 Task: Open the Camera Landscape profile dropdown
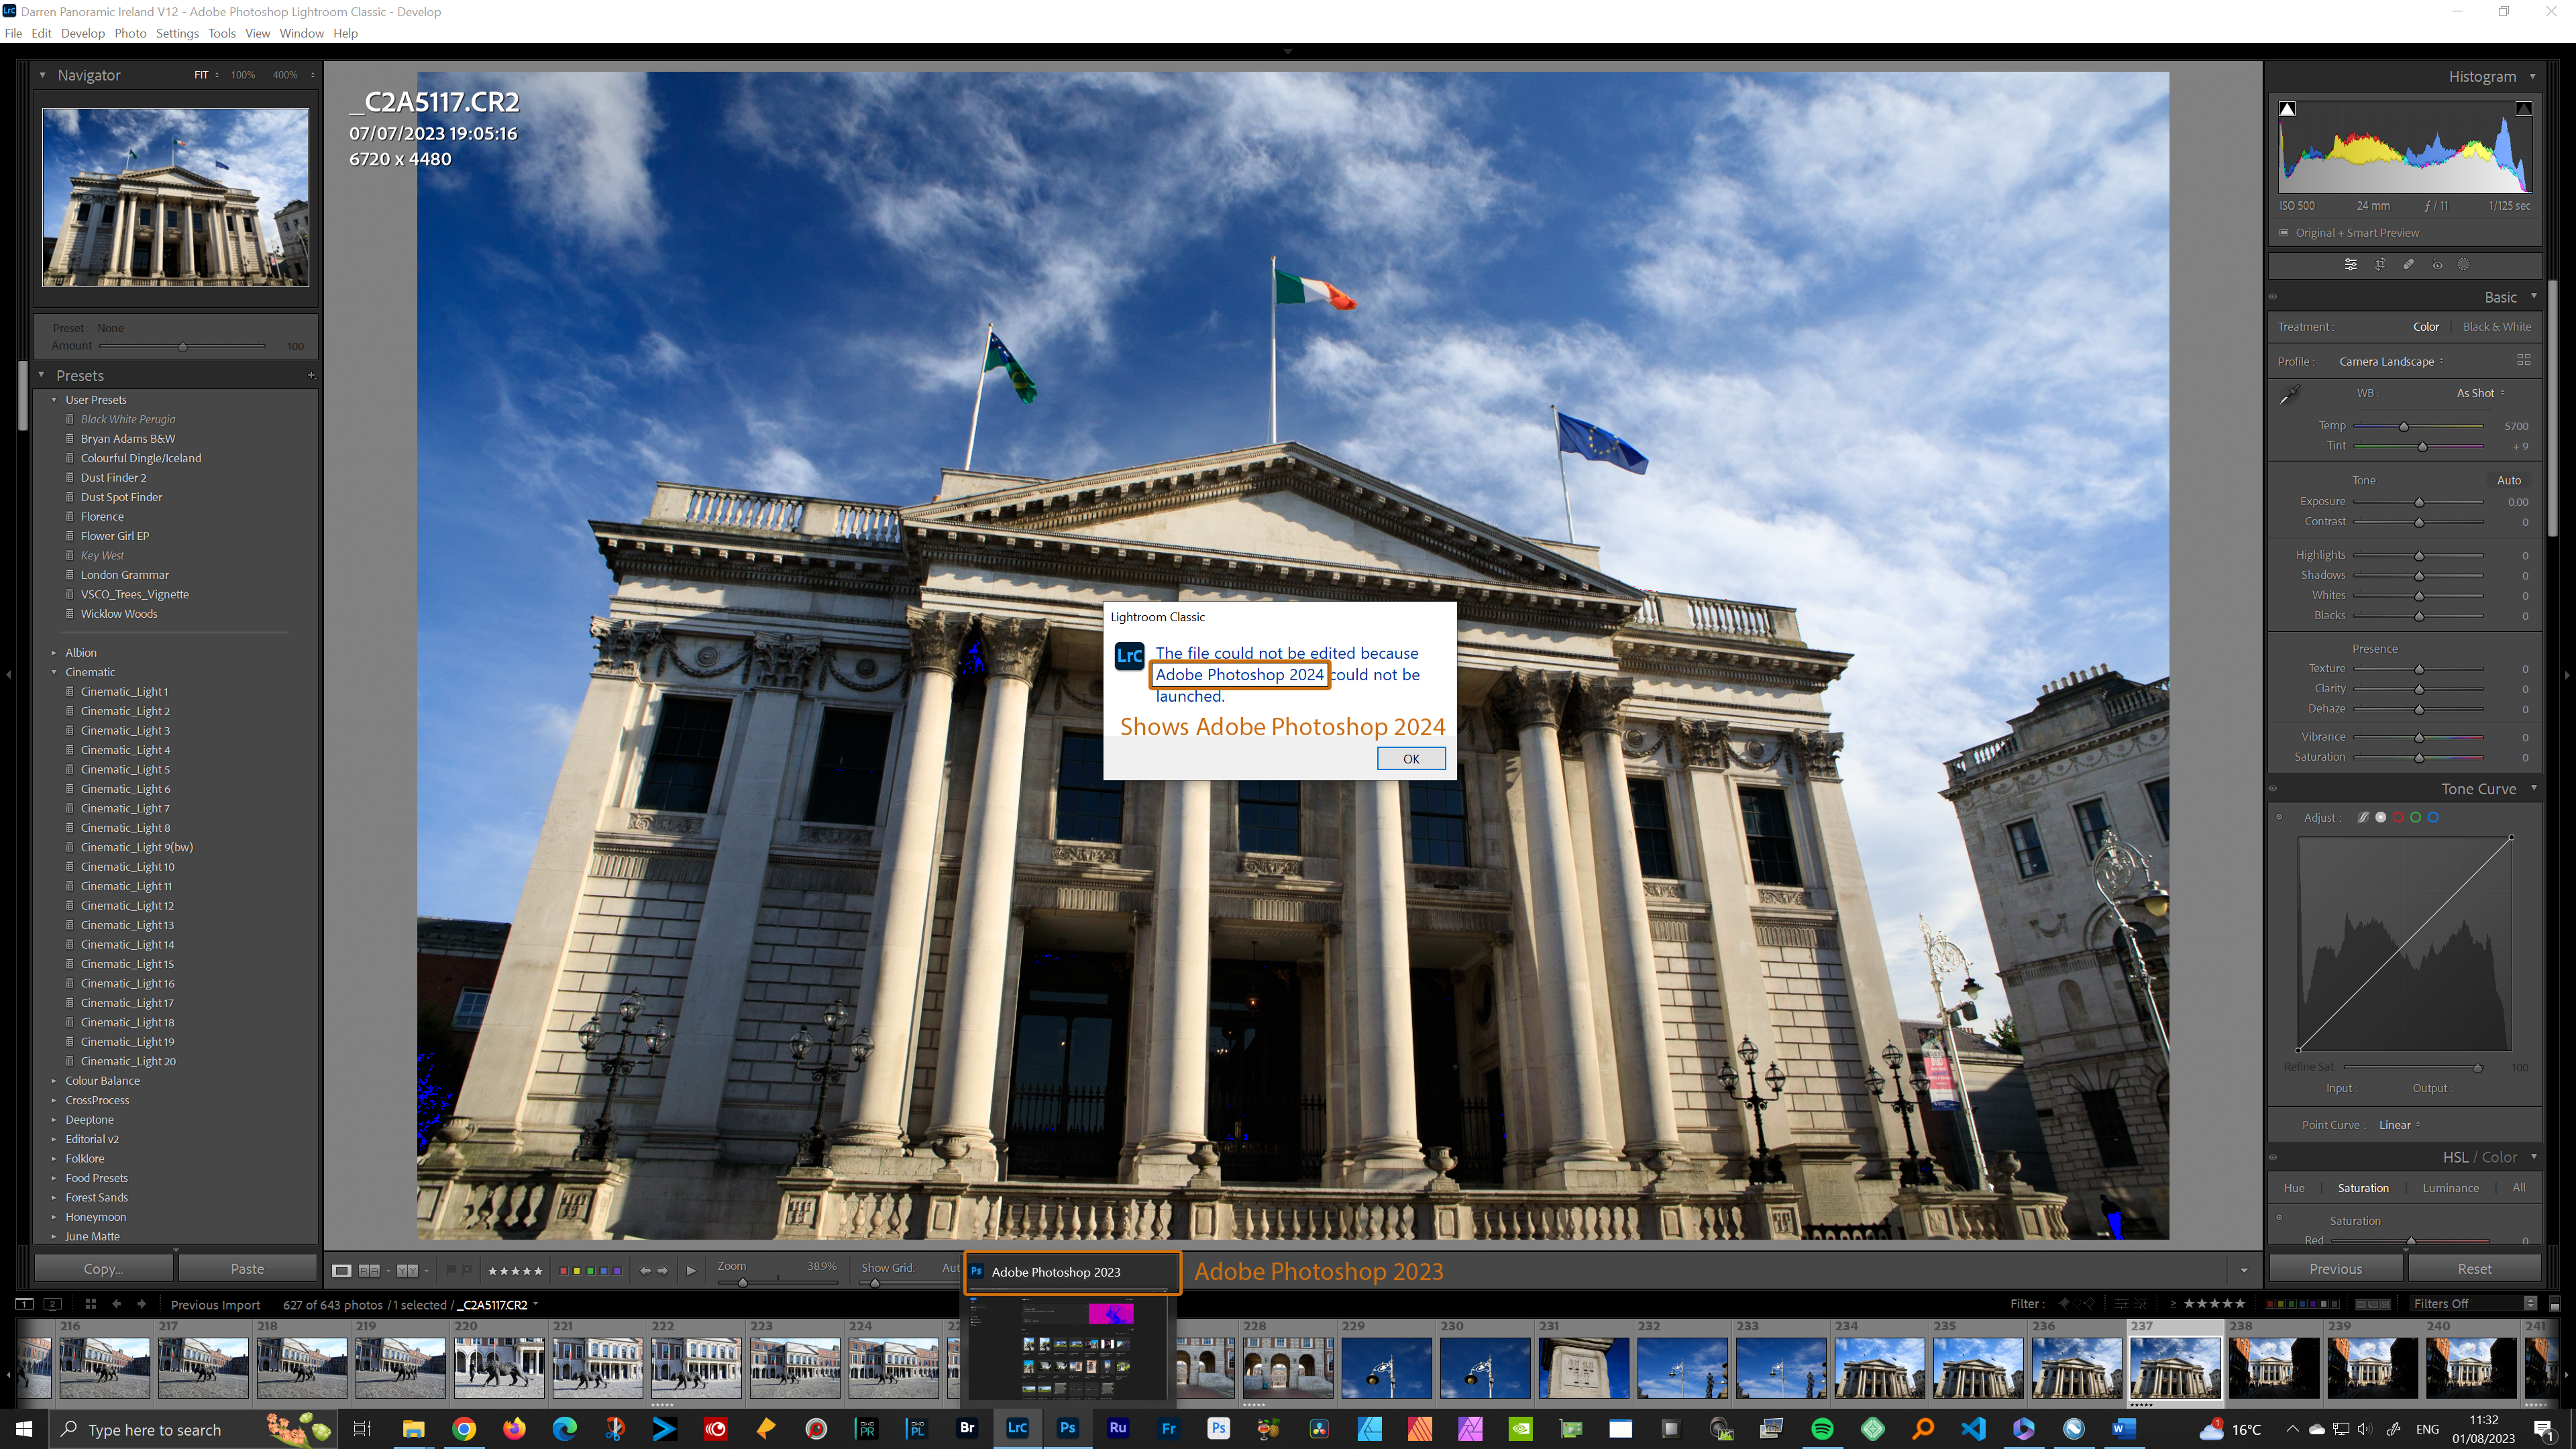coord(2391,361)
